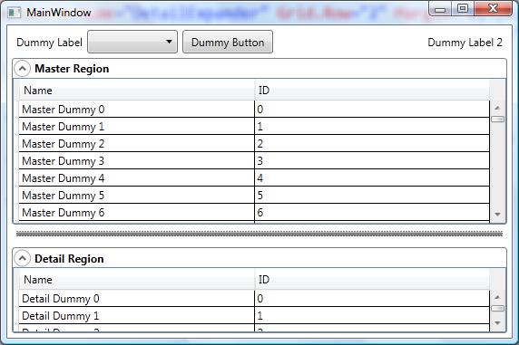Click the Detail grid scroll up arrow

click(497, 297)
